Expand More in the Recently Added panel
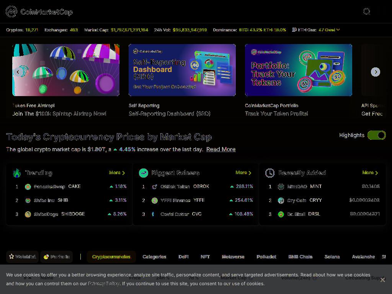This screenshot has height=294, width=392. [370, 173]
